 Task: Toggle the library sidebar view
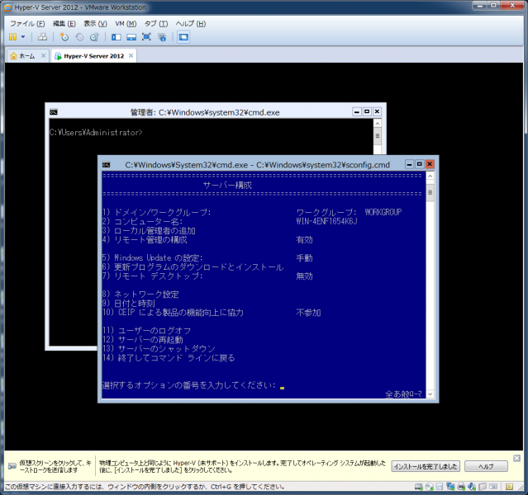117,37
